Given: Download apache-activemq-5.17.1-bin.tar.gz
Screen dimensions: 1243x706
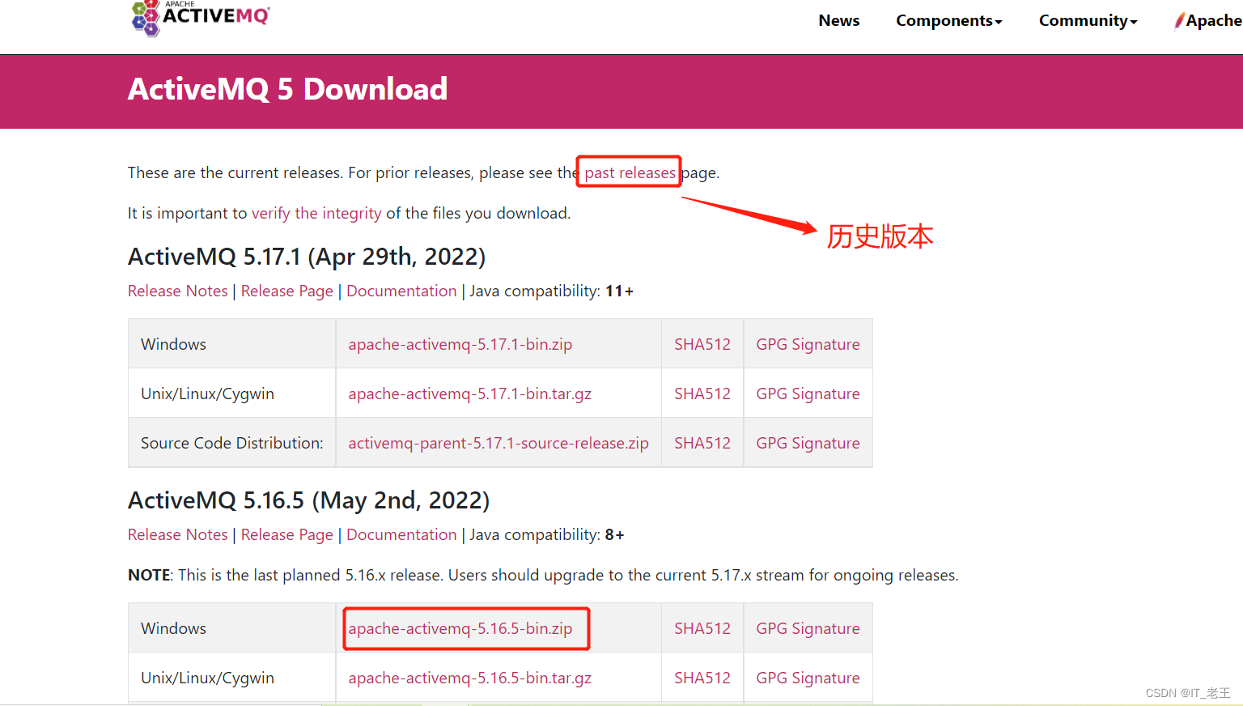Looking at the screenshot, I should click(x=470, y=393).
